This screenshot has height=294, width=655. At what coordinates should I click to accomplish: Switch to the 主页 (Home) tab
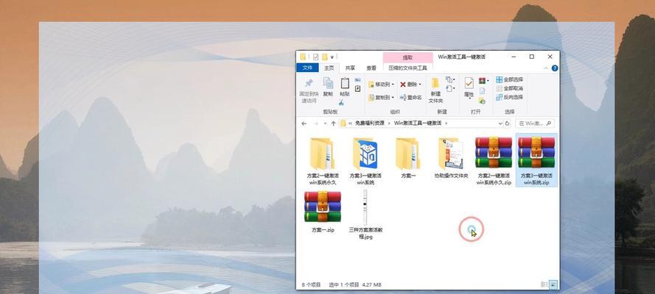(x=329, y=68)
